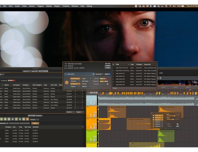198x152 pixels.
Task: Sort results by Category column in search popup
Action: (x=139, y=65)
